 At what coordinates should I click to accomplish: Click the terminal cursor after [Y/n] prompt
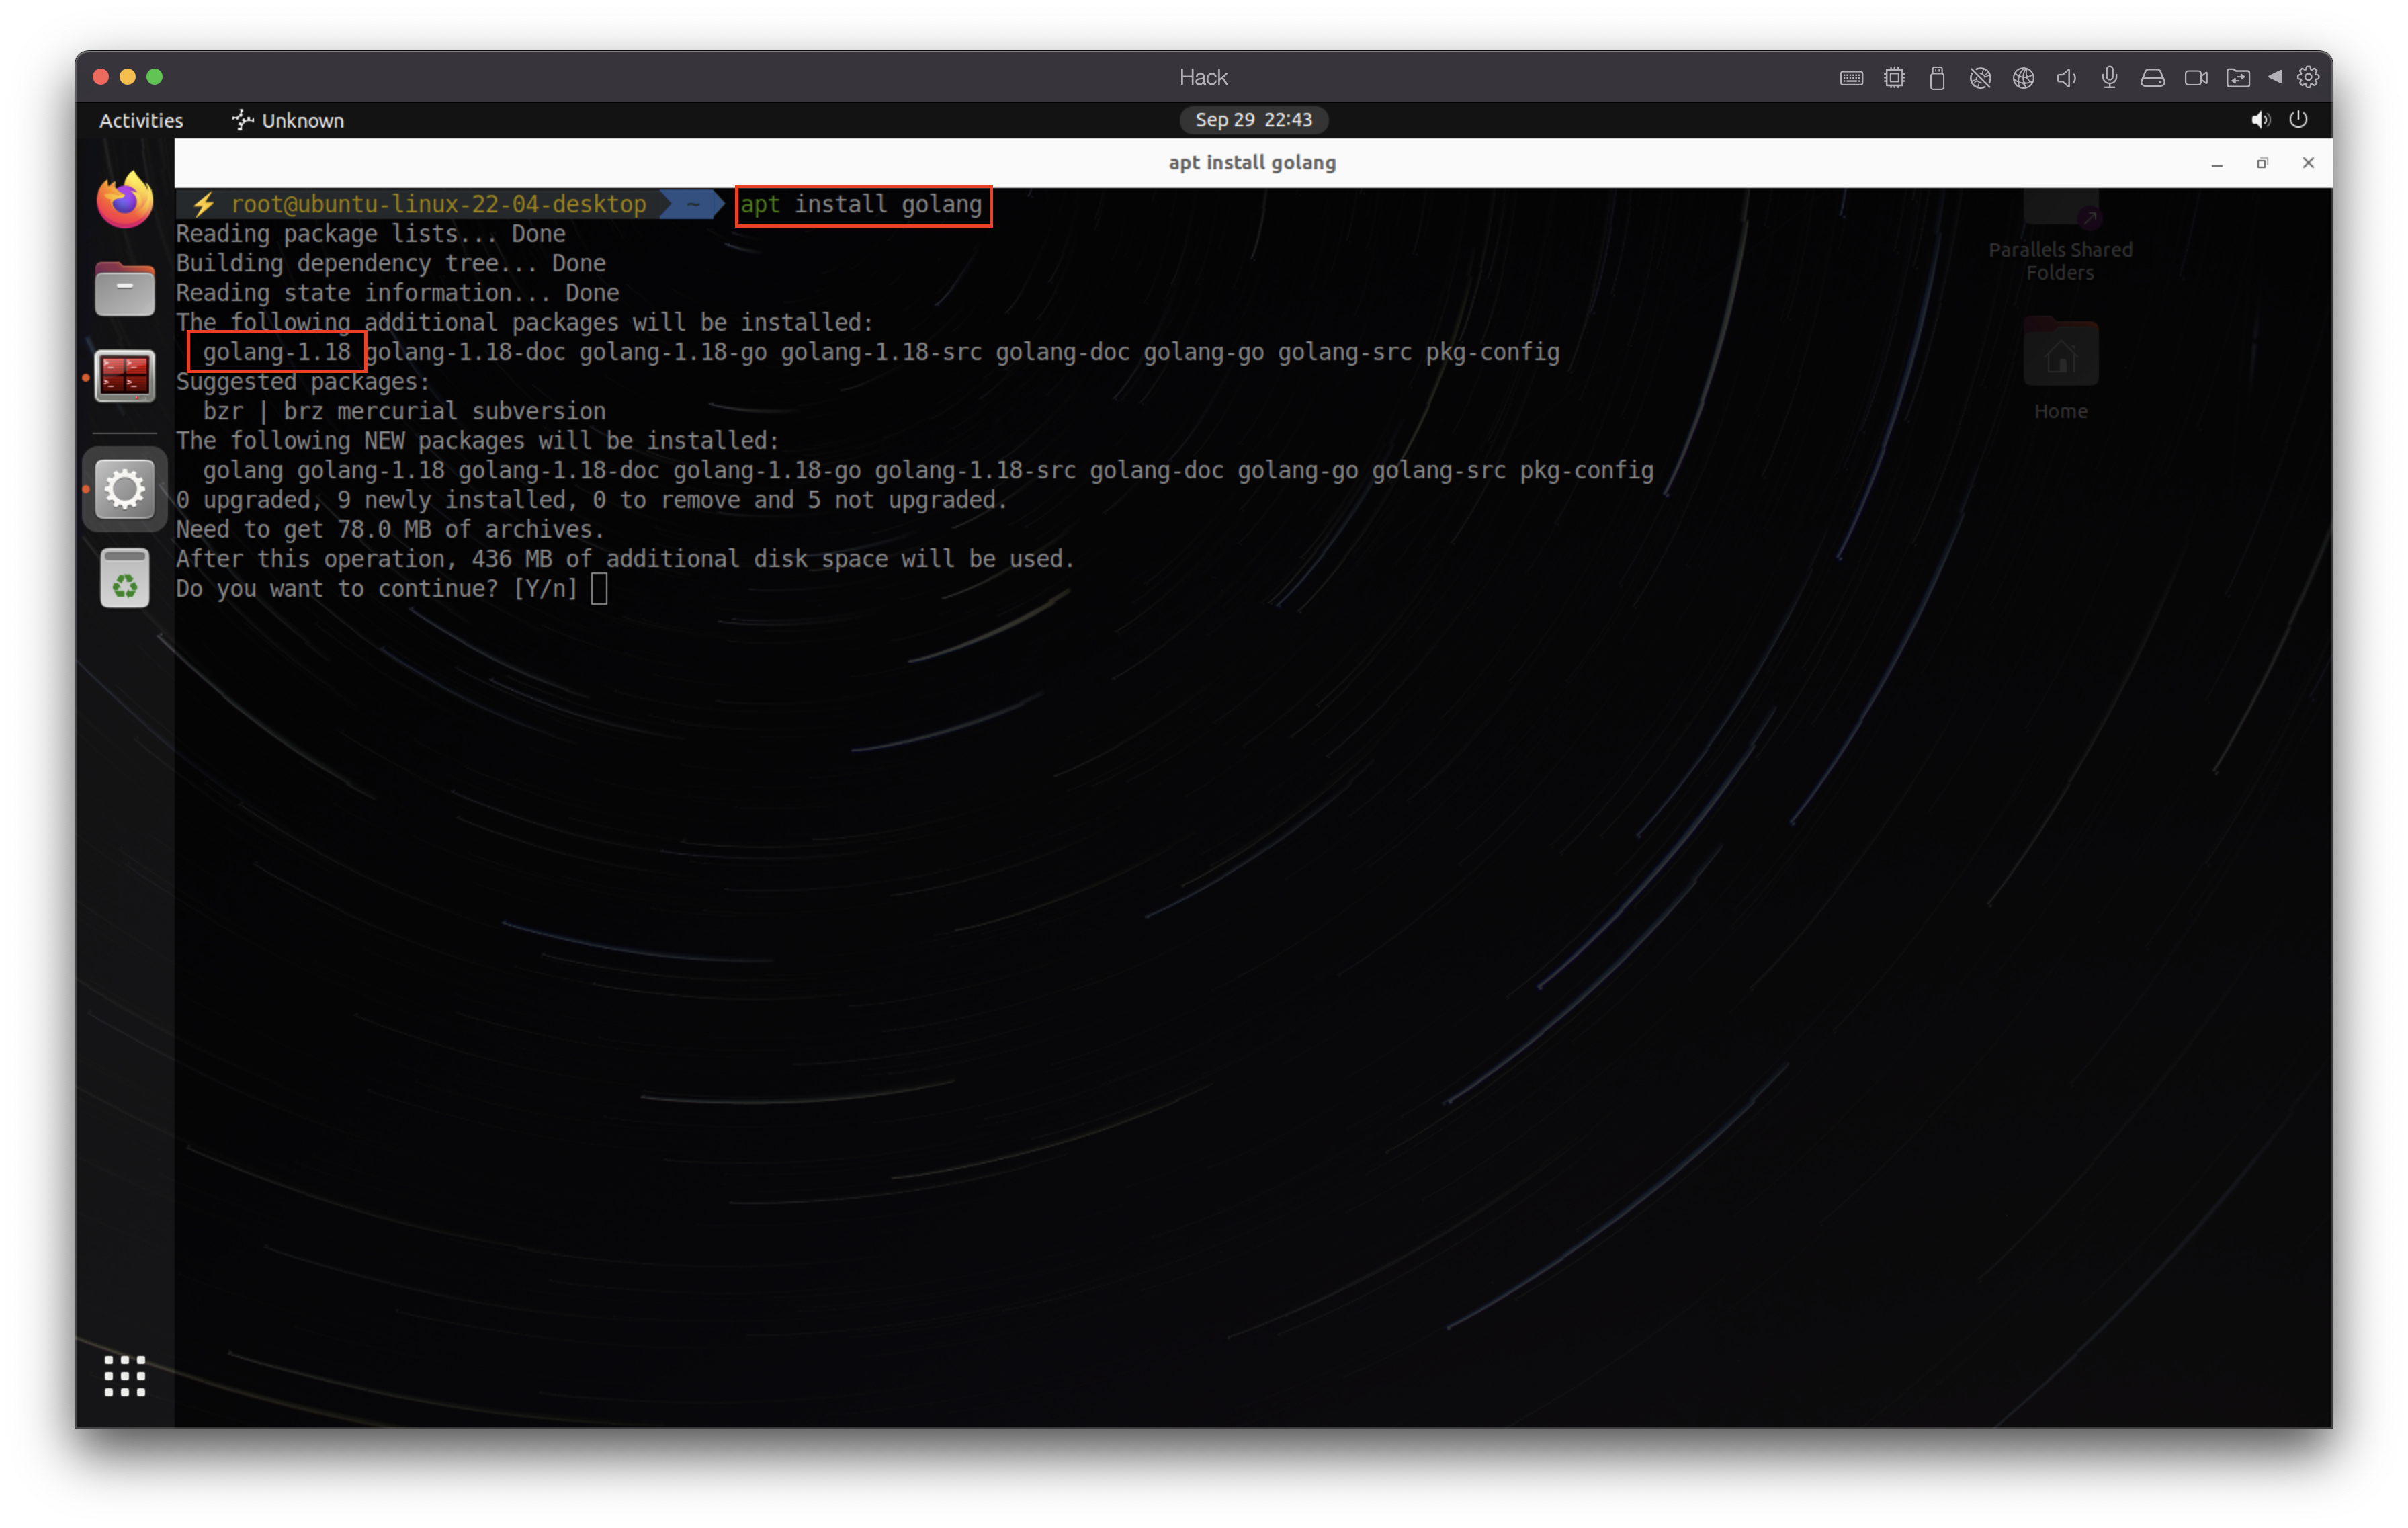(x=599, y=588)
